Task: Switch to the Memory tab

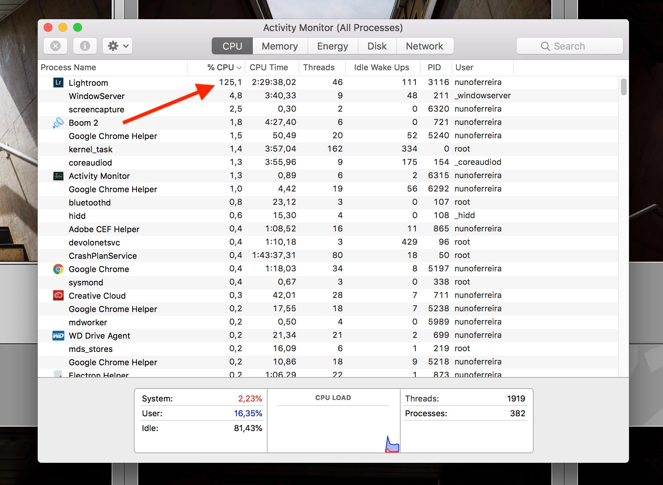Action: [x=280, y=46]
